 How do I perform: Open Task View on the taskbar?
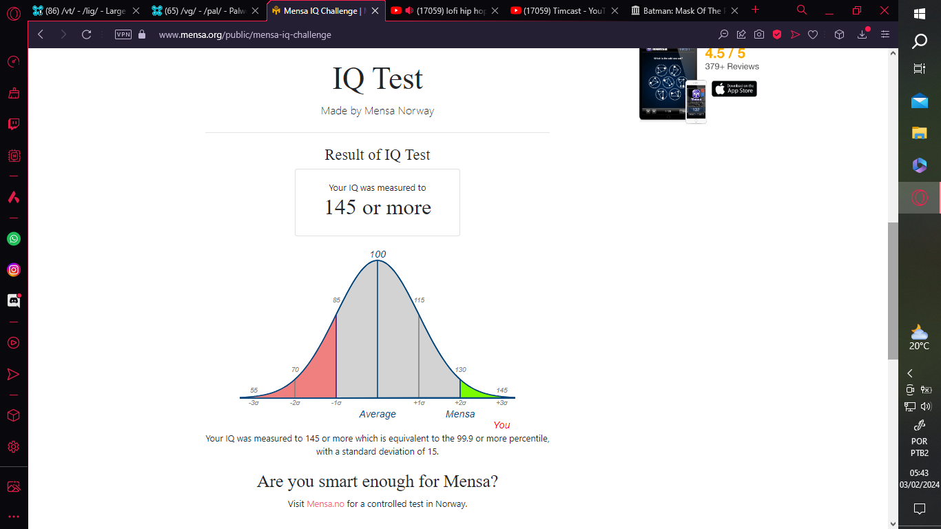(920, 69)
